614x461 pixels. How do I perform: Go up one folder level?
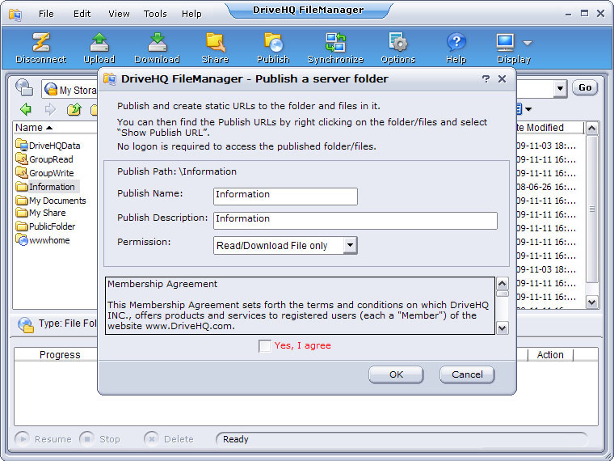(74, 109)
